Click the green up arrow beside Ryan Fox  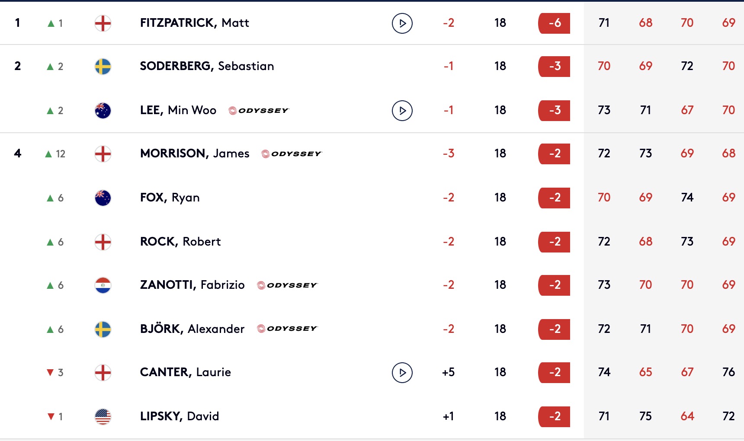click(50, 198)
